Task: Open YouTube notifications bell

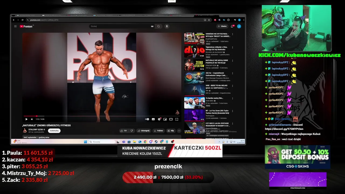Action: pyautogui.click(x=232, y=26)
